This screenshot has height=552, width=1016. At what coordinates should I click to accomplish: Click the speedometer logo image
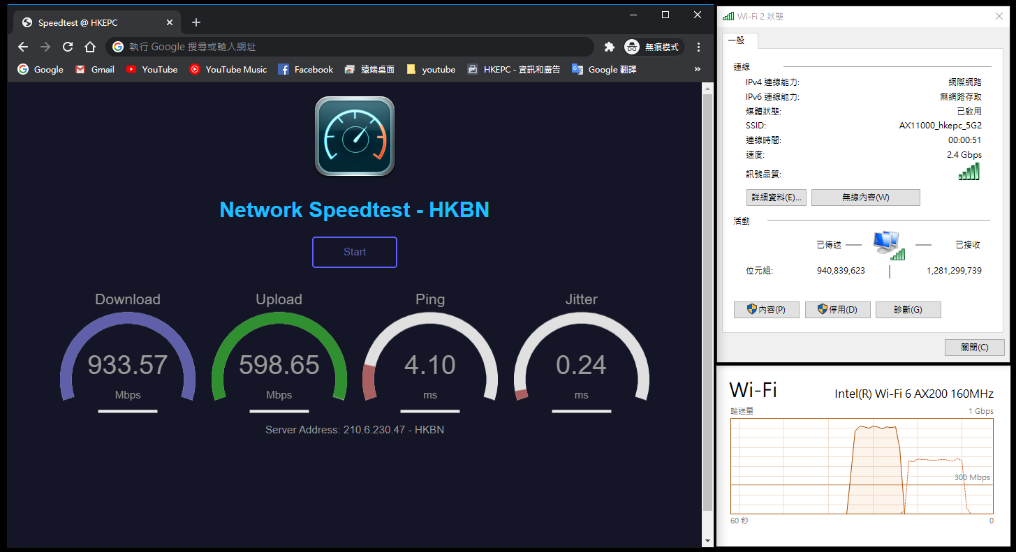tap(355, 136)
